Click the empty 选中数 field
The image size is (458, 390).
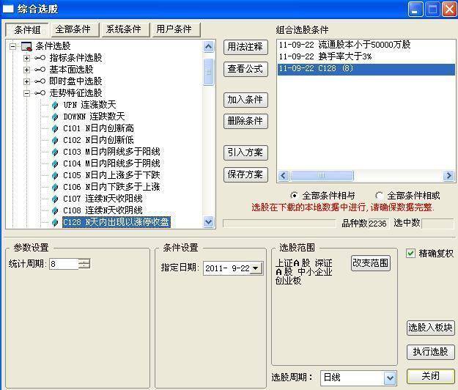click(x=437, y=224)
